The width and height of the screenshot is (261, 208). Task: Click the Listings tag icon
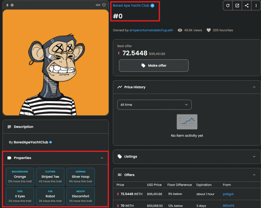click(120, 157)
